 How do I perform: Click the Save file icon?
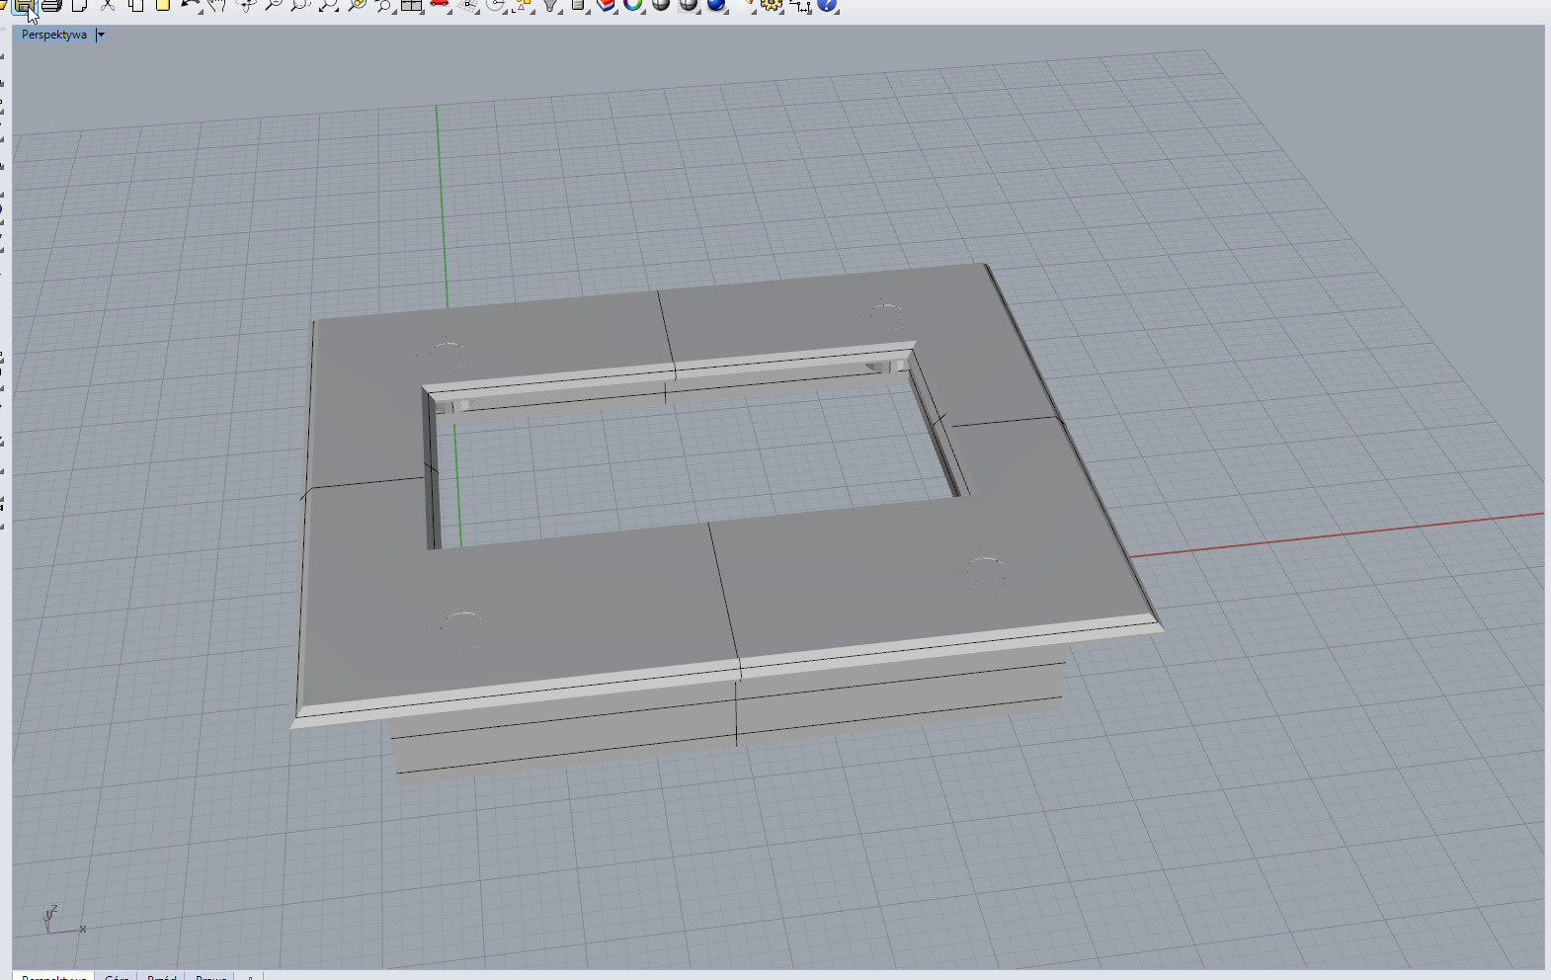pos(24,6)
